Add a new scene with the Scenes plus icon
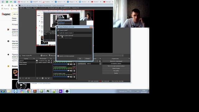The height and width of the screenshot is (112, 199). pos(20,78)
